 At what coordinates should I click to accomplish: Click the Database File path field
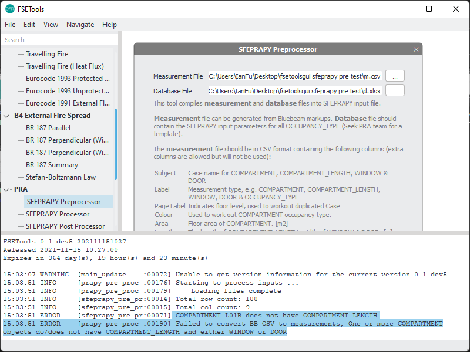point(295,91)
